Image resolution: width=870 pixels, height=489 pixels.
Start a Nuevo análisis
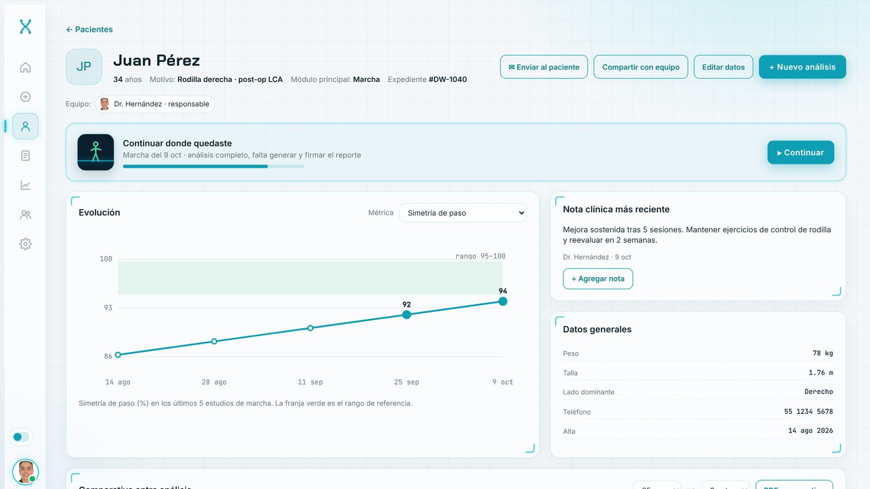(x=802, y=67)
